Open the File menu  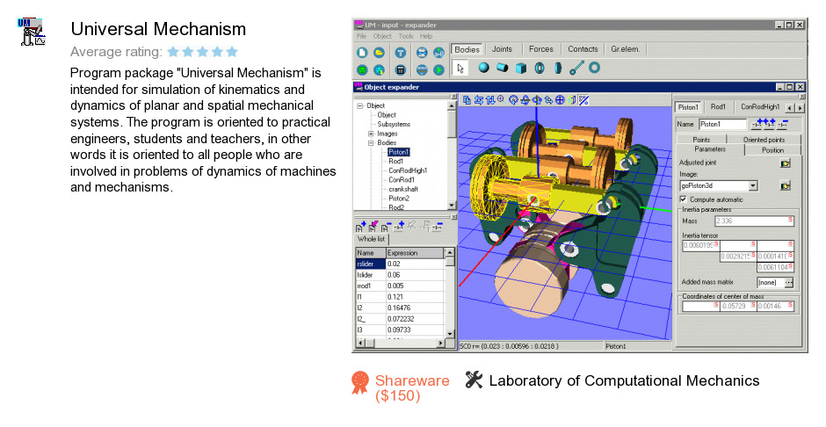[361, 36]
